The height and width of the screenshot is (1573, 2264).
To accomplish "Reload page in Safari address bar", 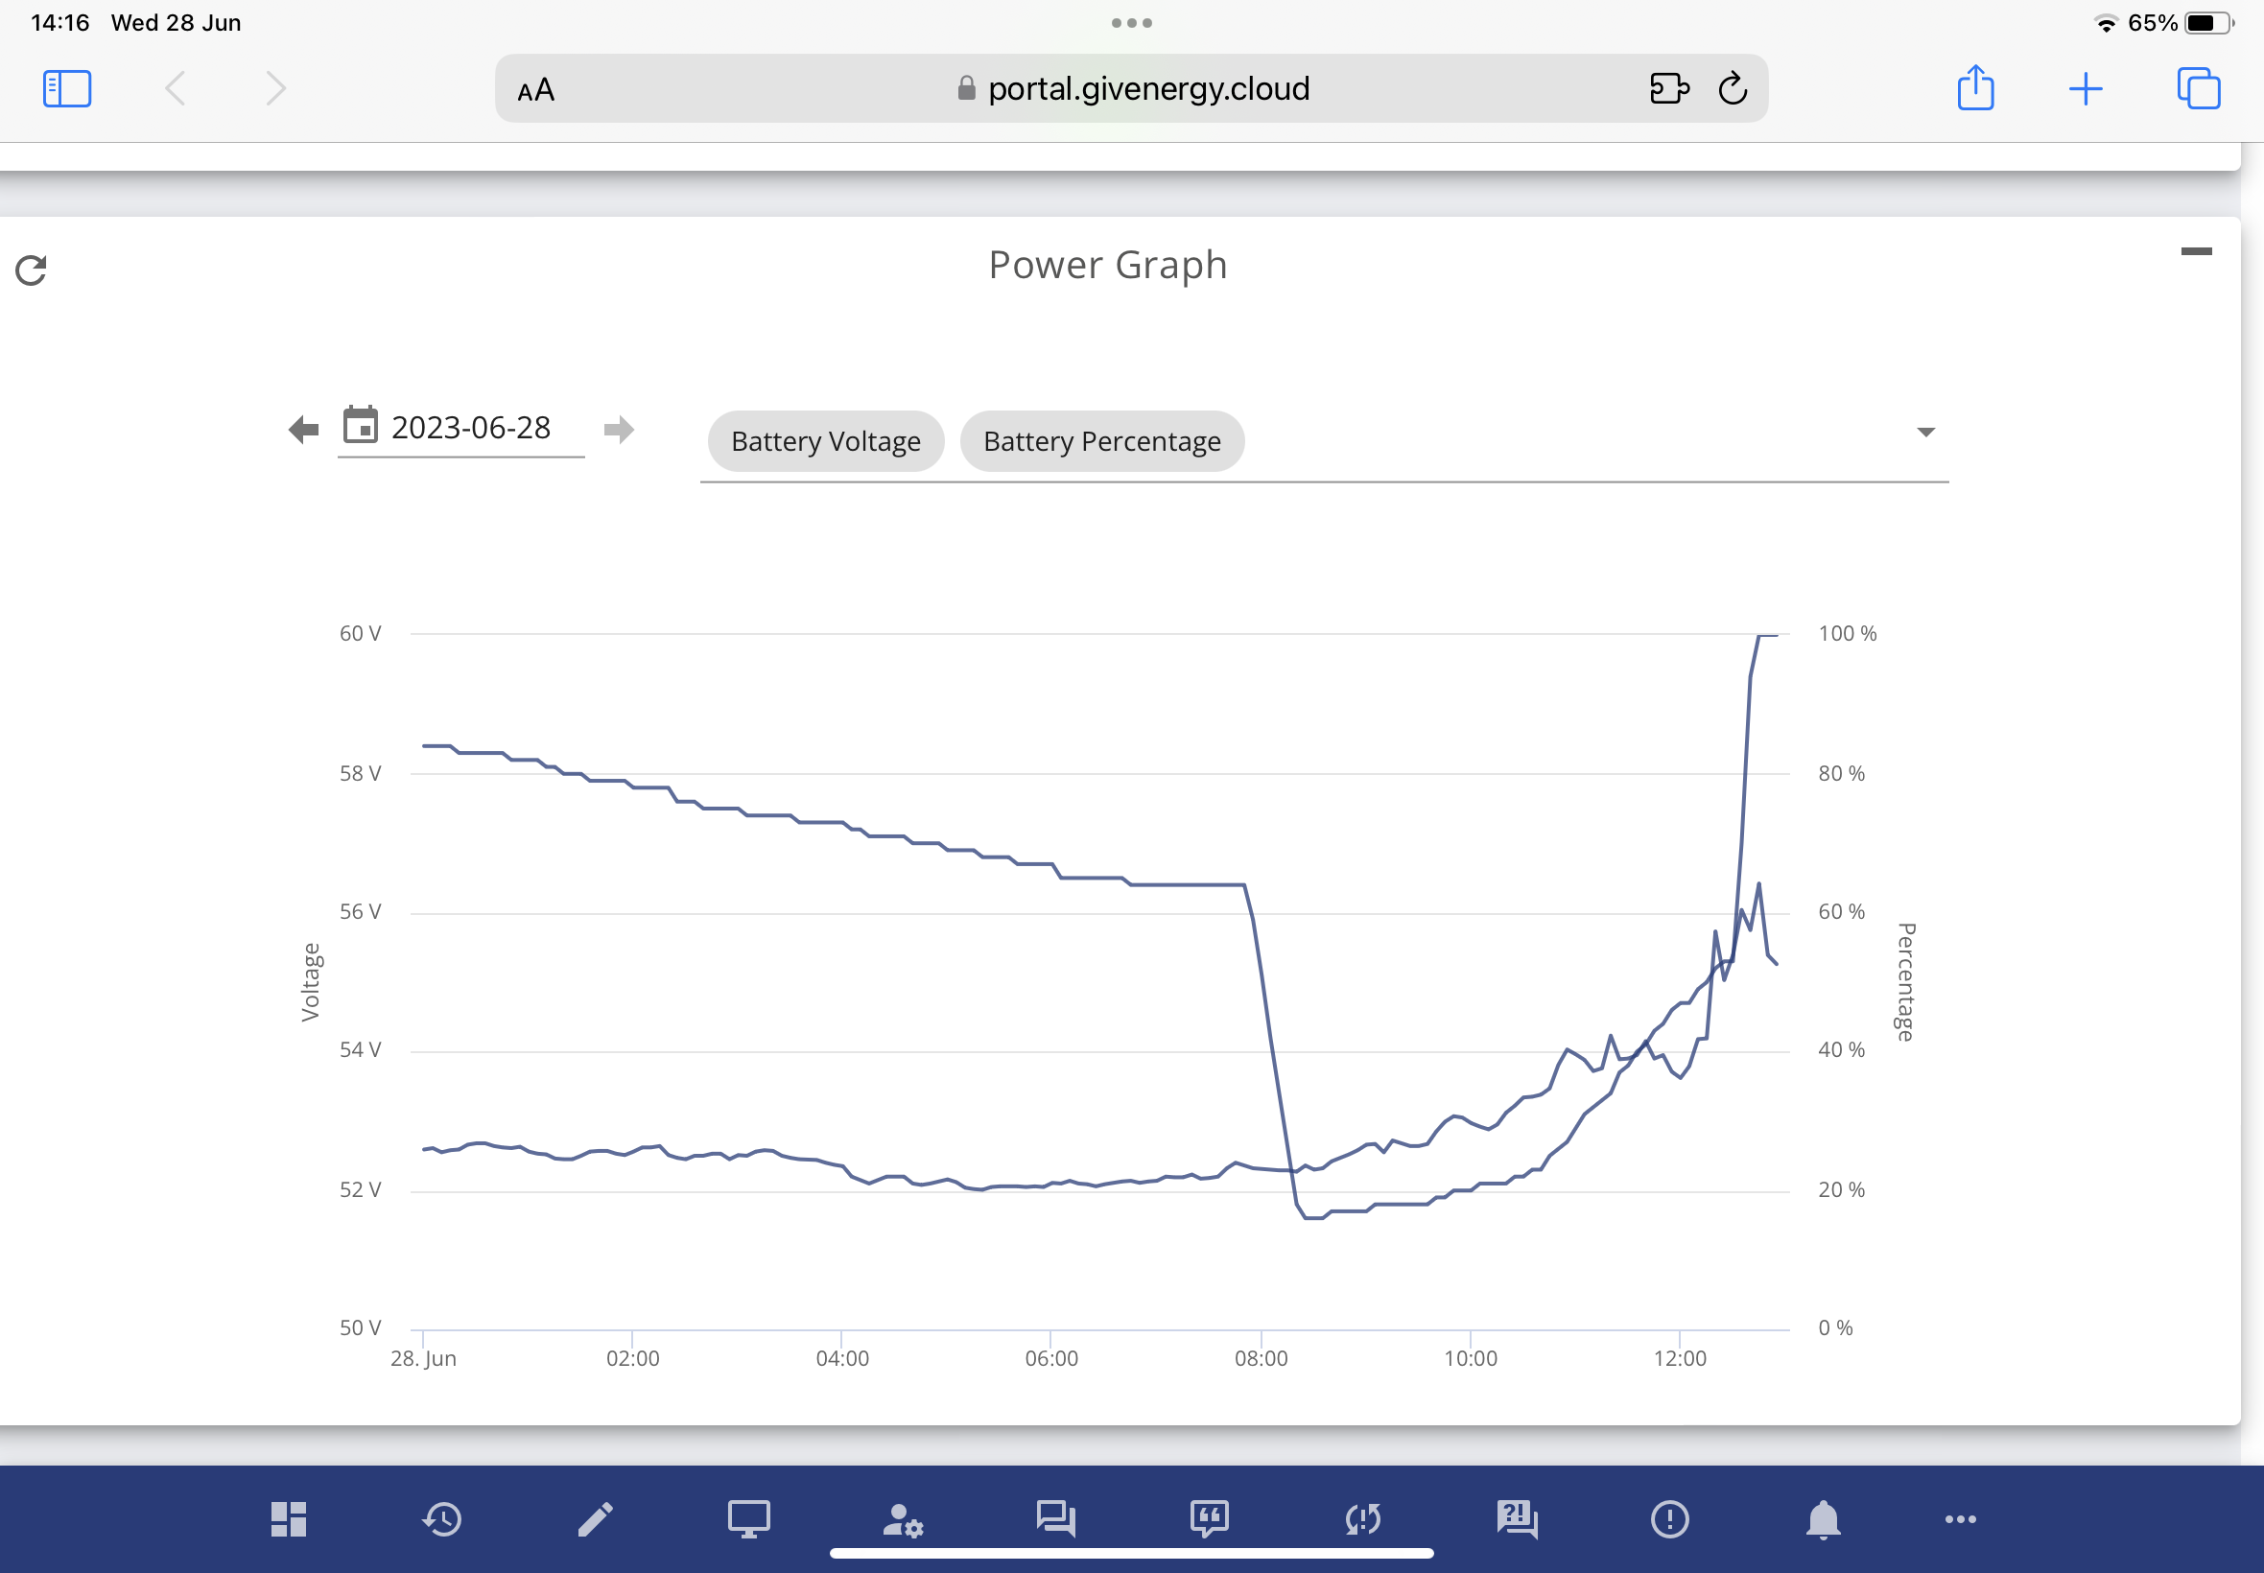I will pos(1733,88).
